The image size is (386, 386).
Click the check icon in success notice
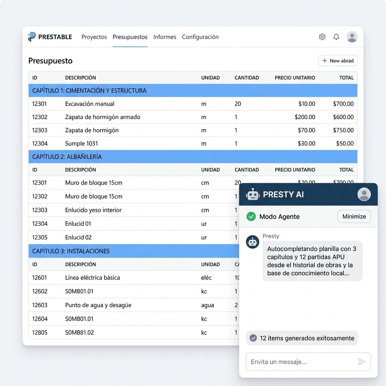click(253, 338)
